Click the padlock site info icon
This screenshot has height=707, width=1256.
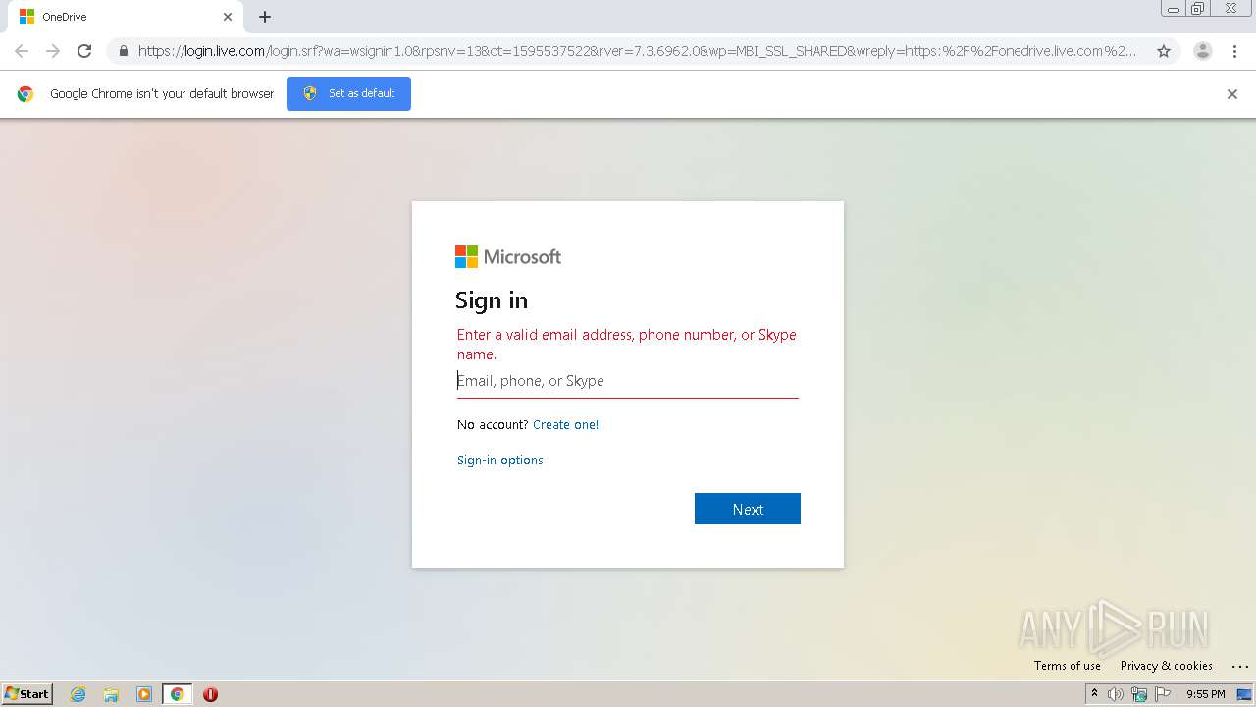[x=124, y=51]
